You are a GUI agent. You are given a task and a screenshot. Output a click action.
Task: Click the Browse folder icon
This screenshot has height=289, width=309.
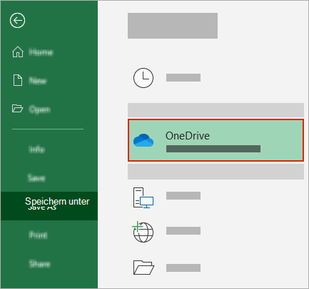pos(143,268)
